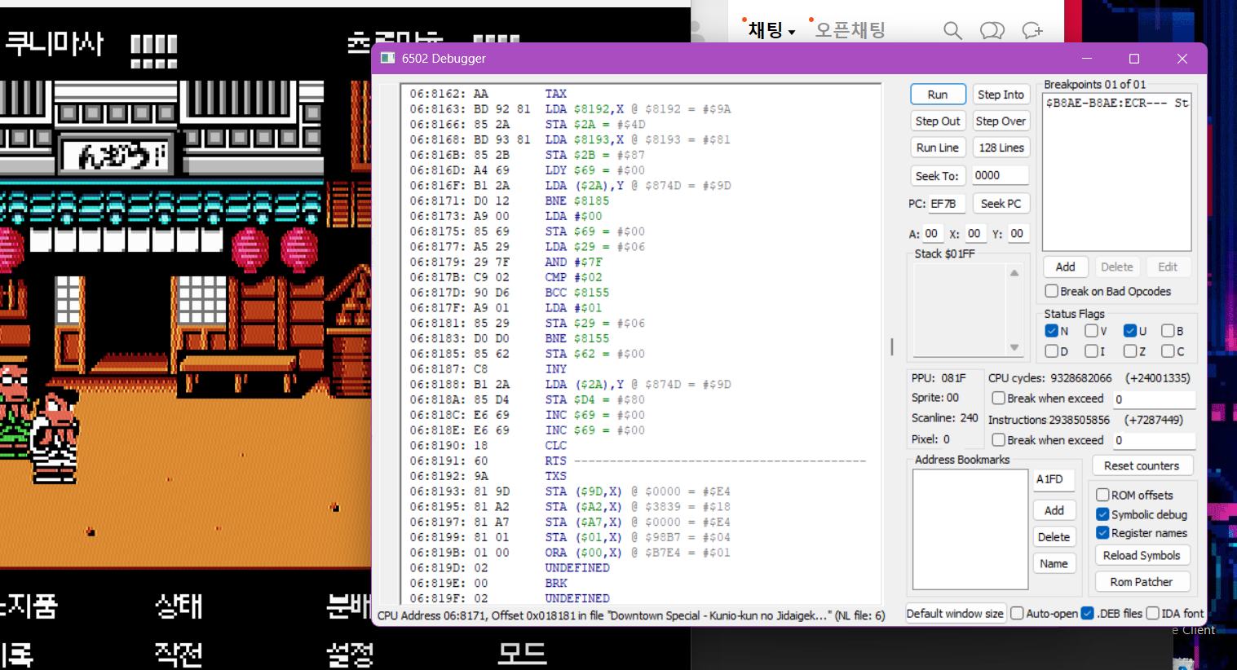The image size is (1237, 670).
Task: Open the Rom Patcher
Action: tap(1142, 582)
